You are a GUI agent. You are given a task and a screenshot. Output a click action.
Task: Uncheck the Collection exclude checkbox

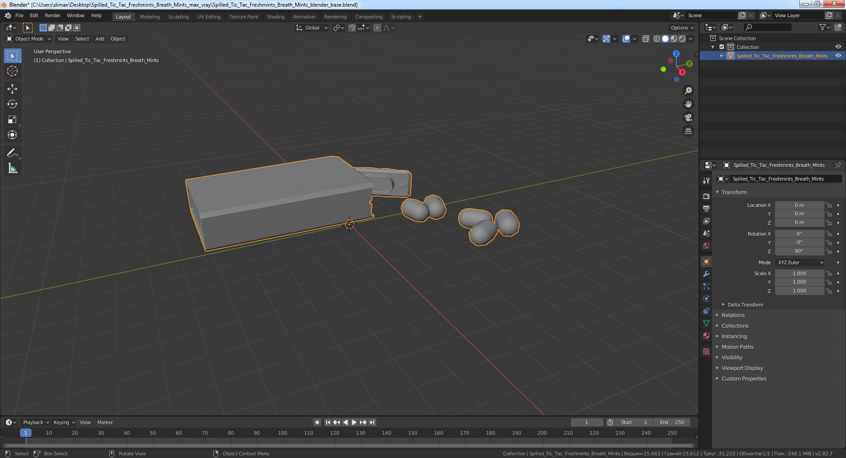point(722,47)
